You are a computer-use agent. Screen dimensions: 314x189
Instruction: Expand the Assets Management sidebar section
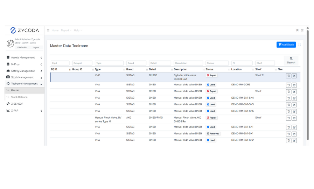[x=23, y=57]
